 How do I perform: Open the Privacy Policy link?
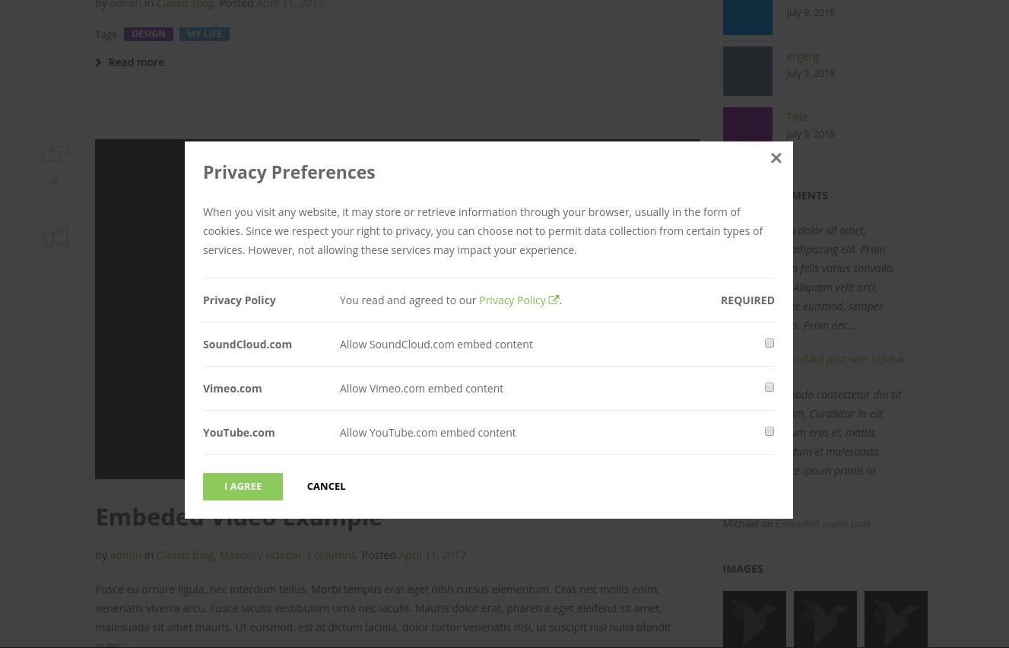pos(512,300)
